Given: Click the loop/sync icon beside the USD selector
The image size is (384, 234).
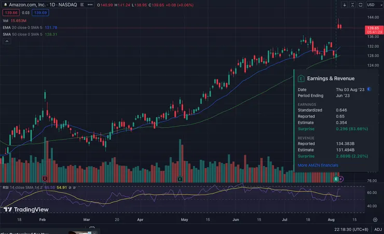Looking at the screenshot, I should (361, 5).
